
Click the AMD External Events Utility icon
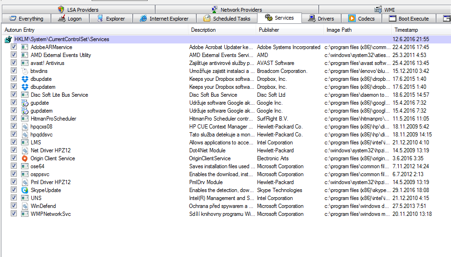[25, 55]
